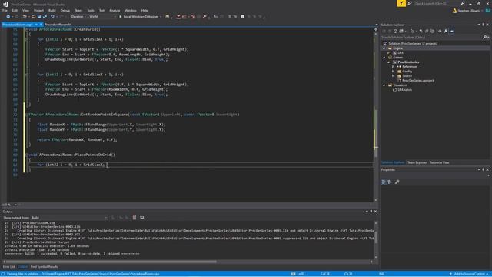Viewport: 492px width, 277px height.
Task: Collapse the CreateGrid function outline
Action: [27, 29]
